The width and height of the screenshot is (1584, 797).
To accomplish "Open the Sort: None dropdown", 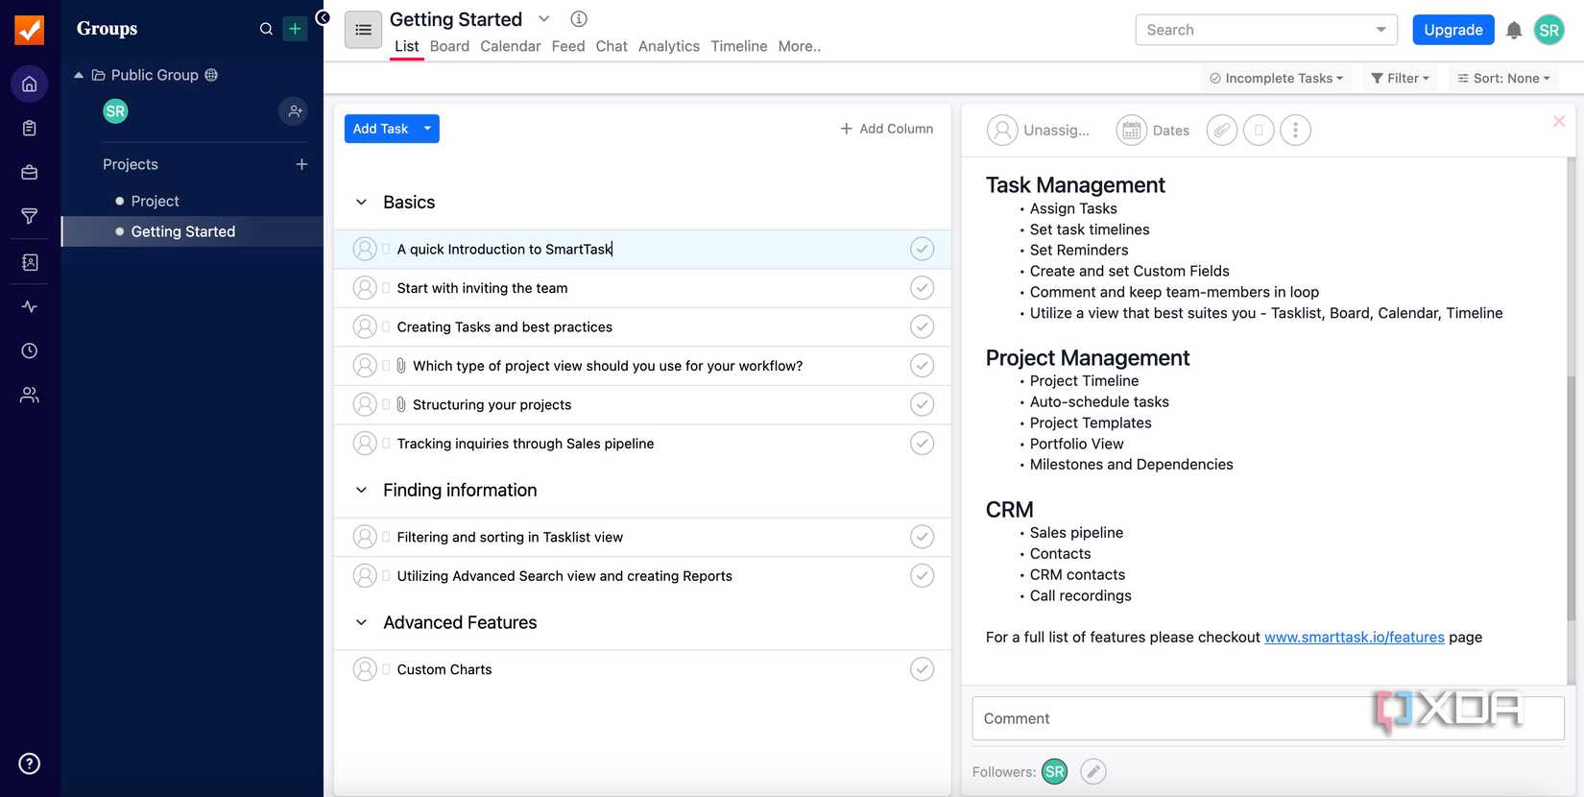I will tap(1503, 79).
